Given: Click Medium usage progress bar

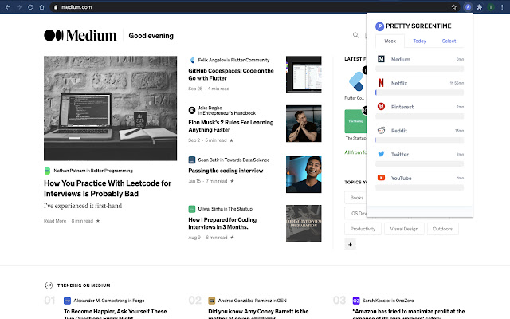Looking at the screenshot, I should pyautogui.click(x=420, y=69).
